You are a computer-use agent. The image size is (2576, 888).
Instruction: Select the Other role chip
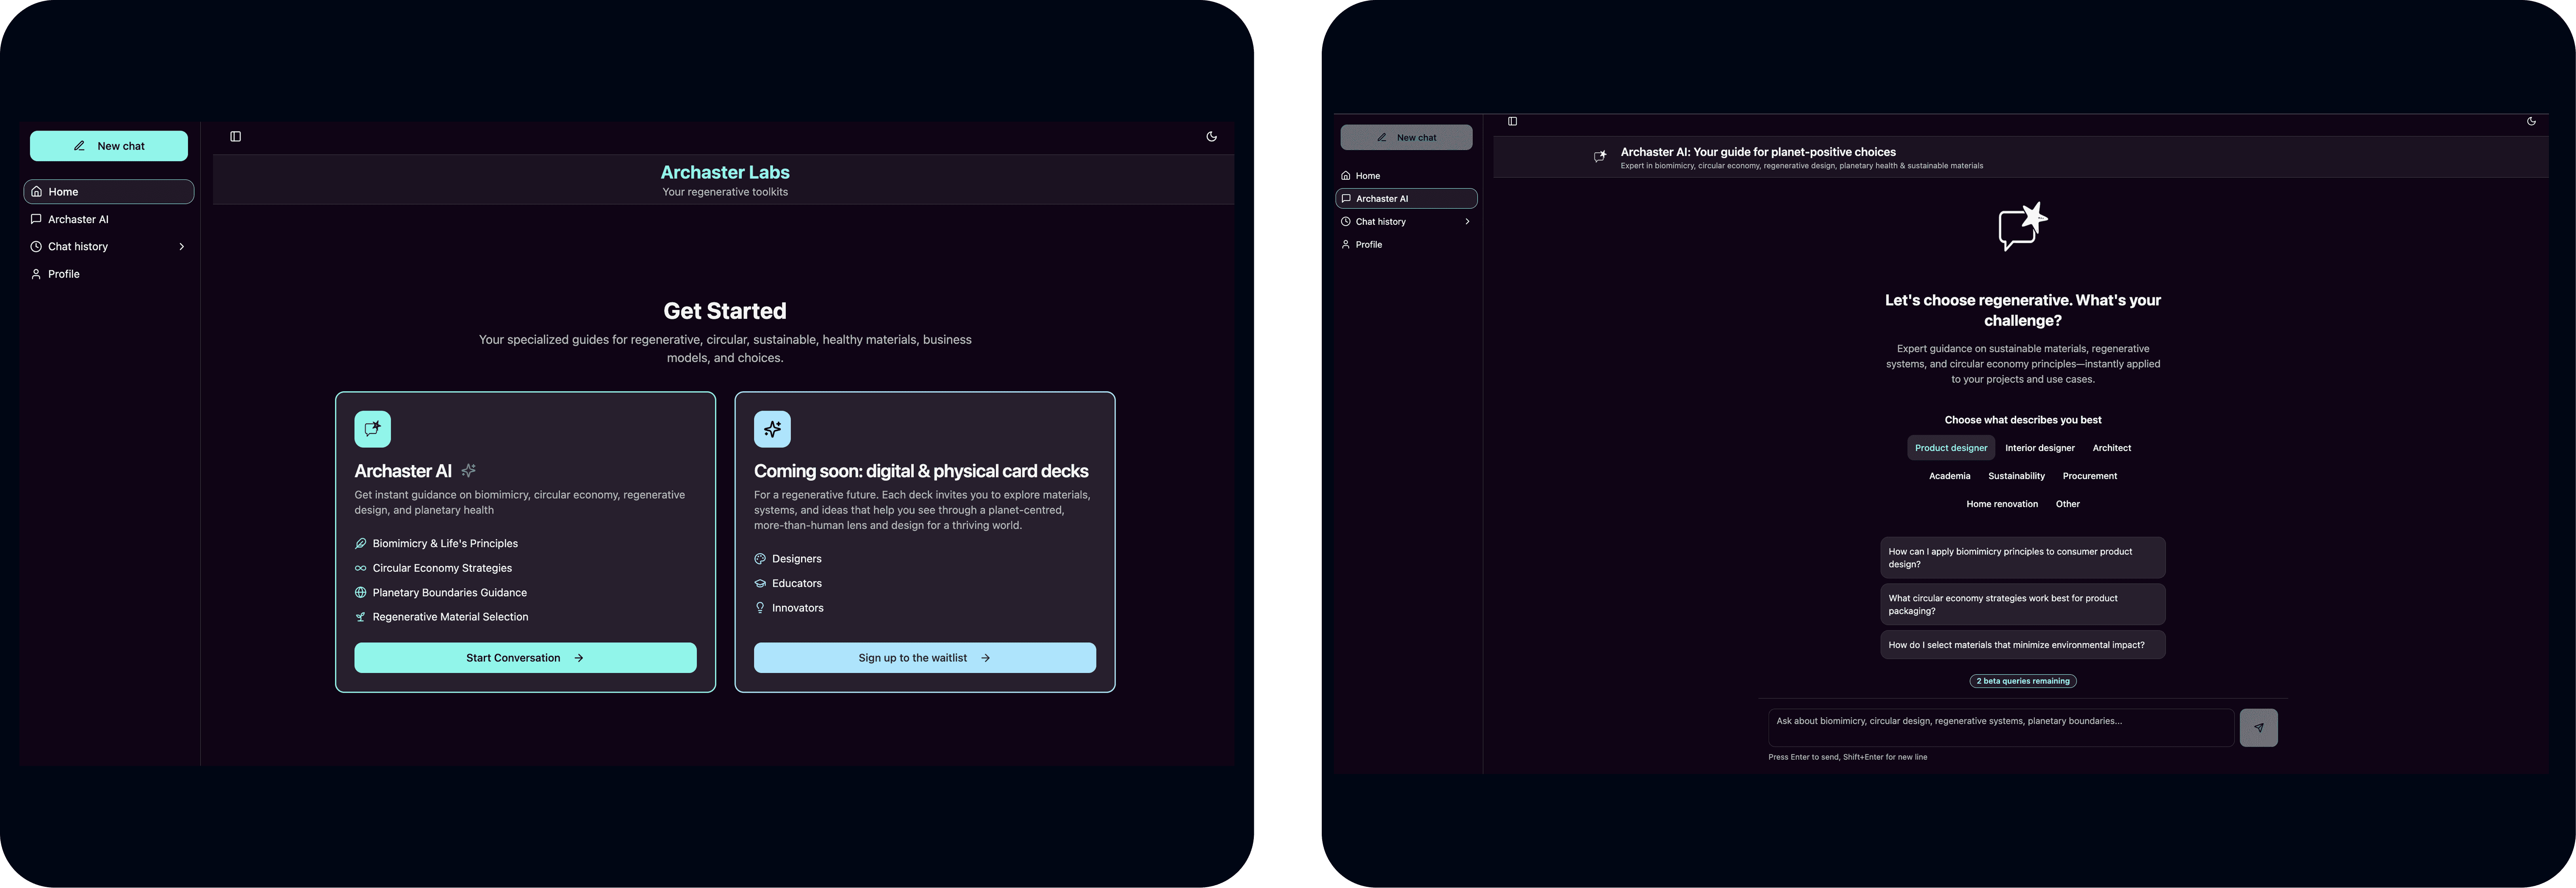[x=2068, y=504]
